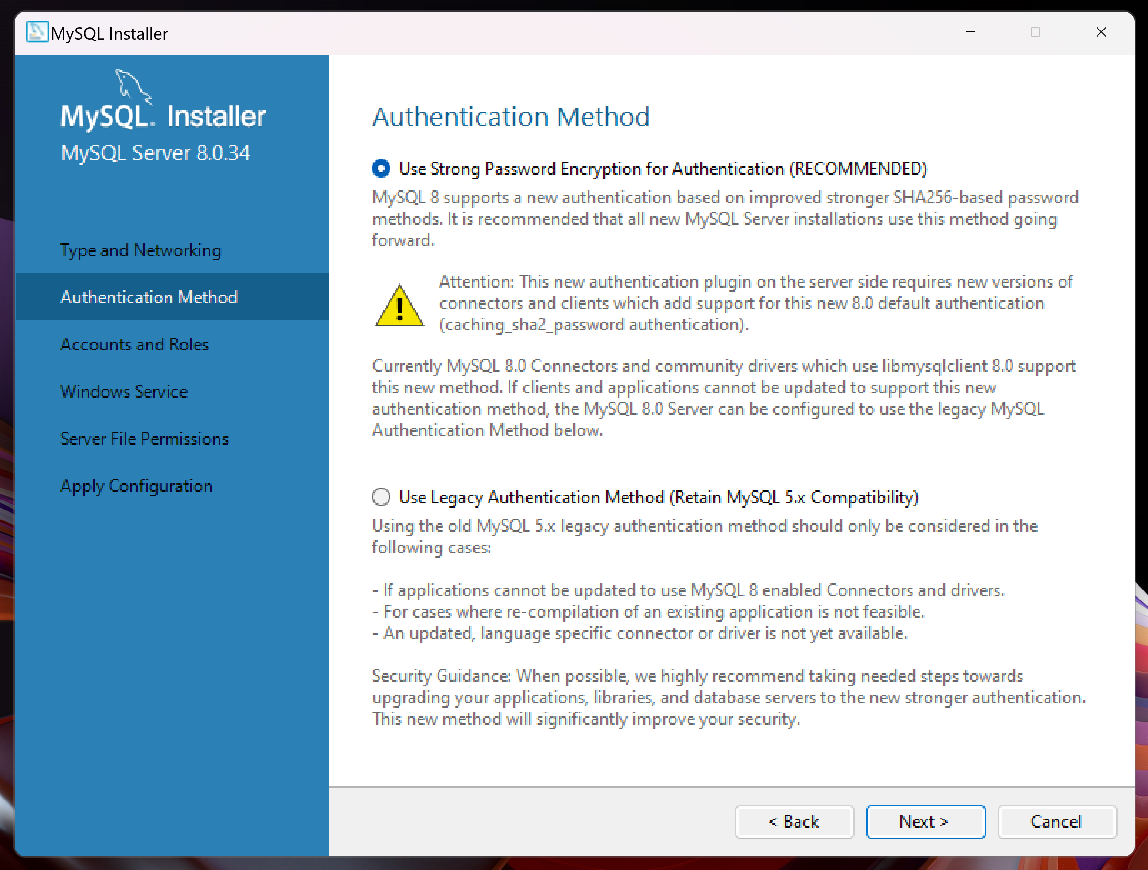
Task: Close the MySQL Installer window
Action: point(1101,32)
